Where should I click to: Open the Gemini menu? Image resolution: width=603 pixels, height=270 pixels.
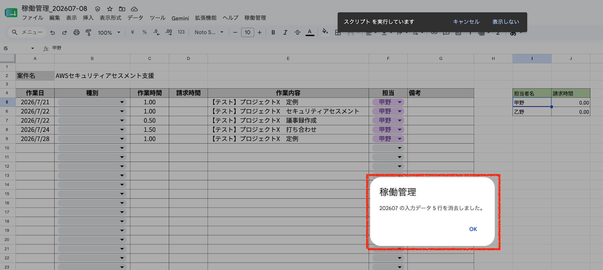(180, 18)
